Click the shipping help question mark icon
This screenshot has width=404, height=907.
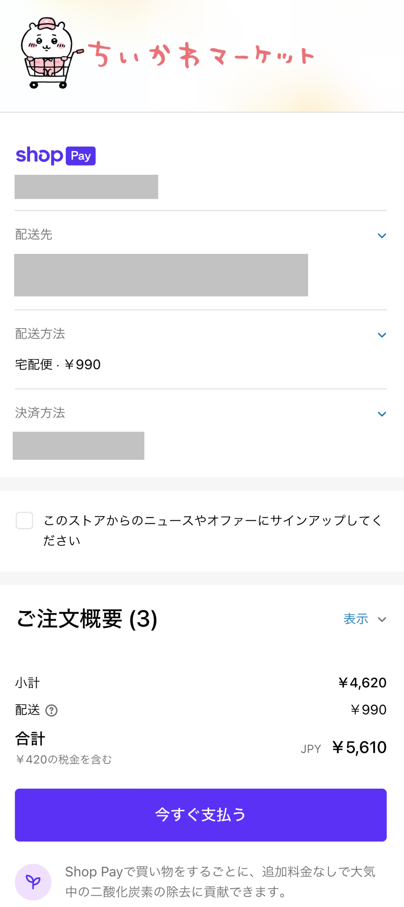pos(51,711)
